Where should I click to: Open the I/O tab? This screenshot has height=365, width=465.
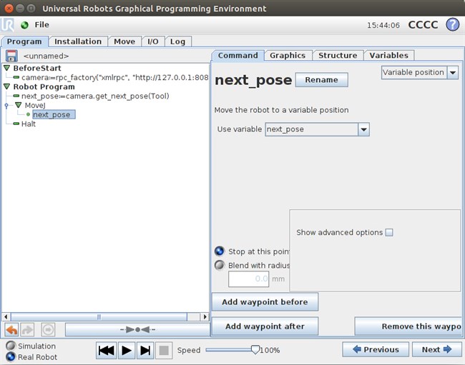[152, 41]
